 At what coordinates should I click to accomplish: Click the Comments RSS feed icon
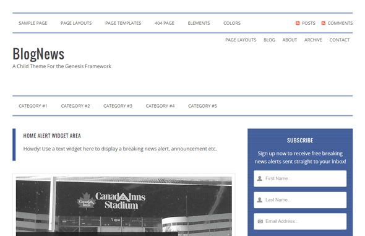pyautogui.click(x=324, y=23)
